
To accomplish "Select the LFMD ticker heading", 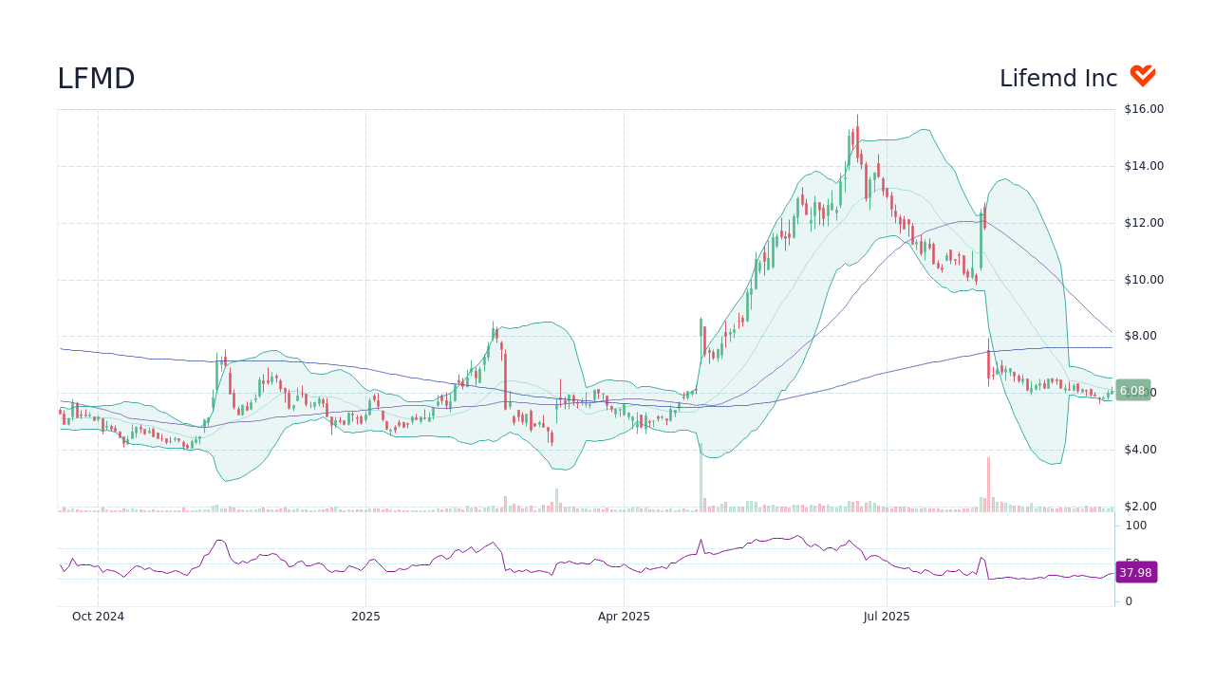I will click(95, 79).
